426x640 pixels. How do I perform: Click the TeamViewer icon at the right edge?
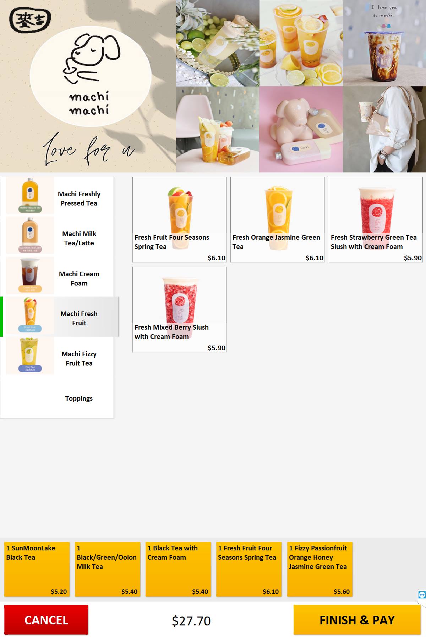click(422, 594)
